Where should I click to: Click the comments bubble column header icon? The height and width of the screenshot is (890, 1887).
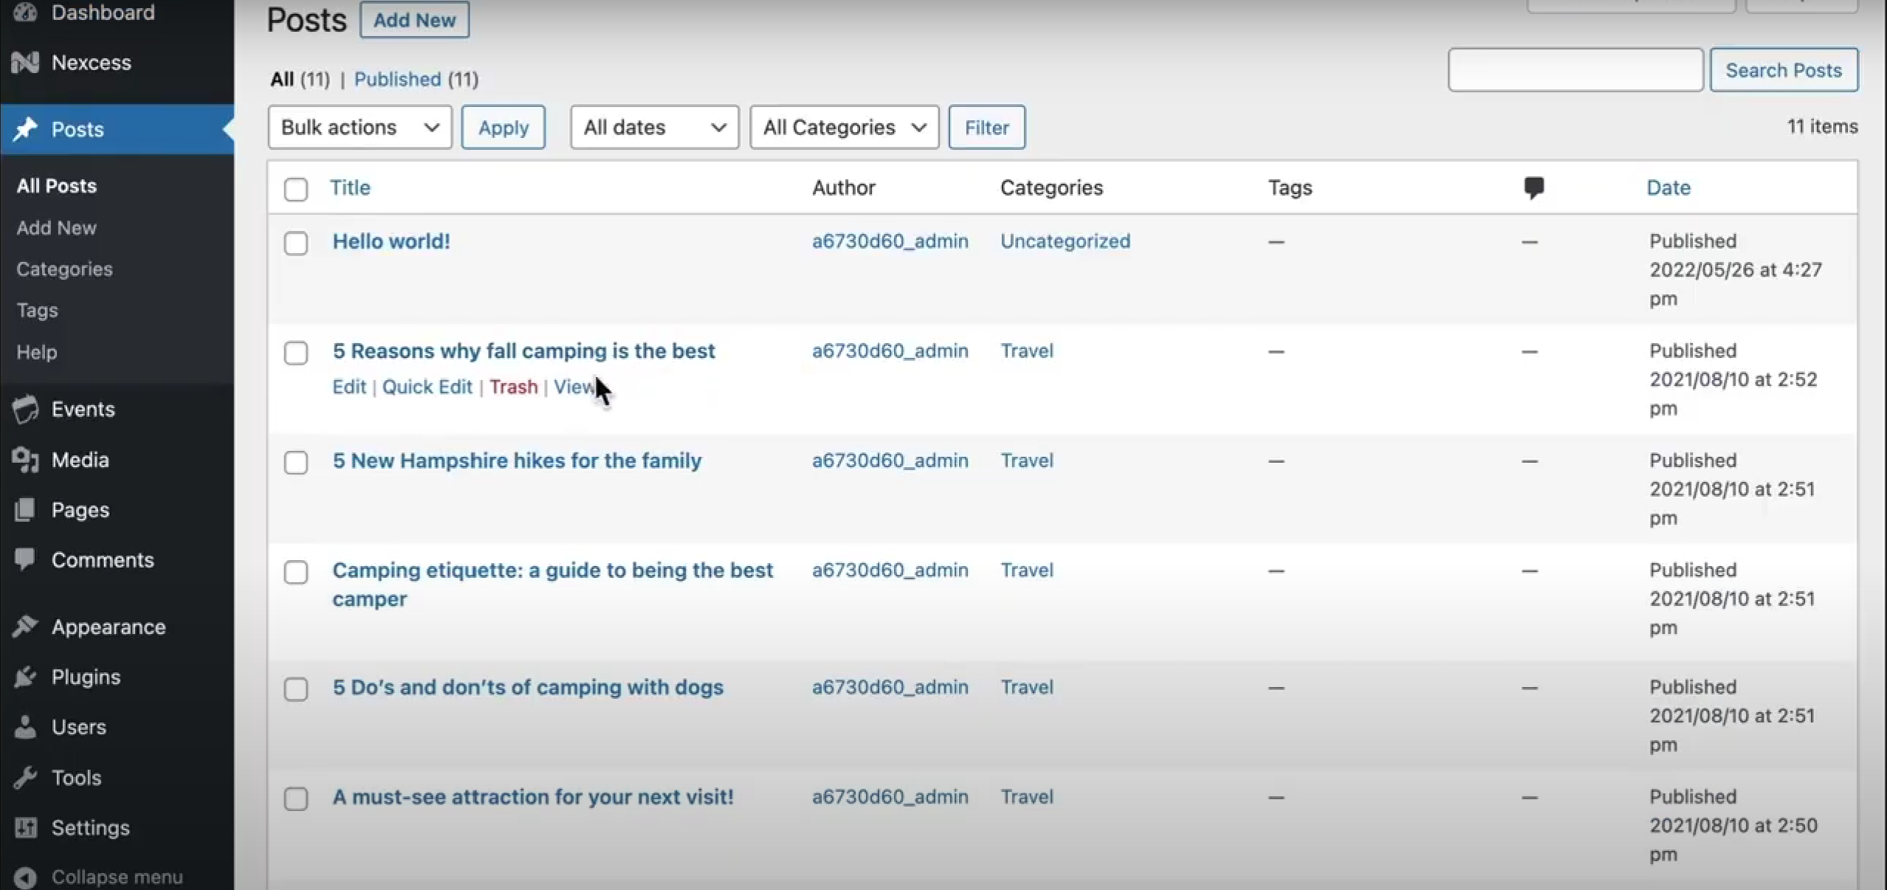[x=1533, y=187]
